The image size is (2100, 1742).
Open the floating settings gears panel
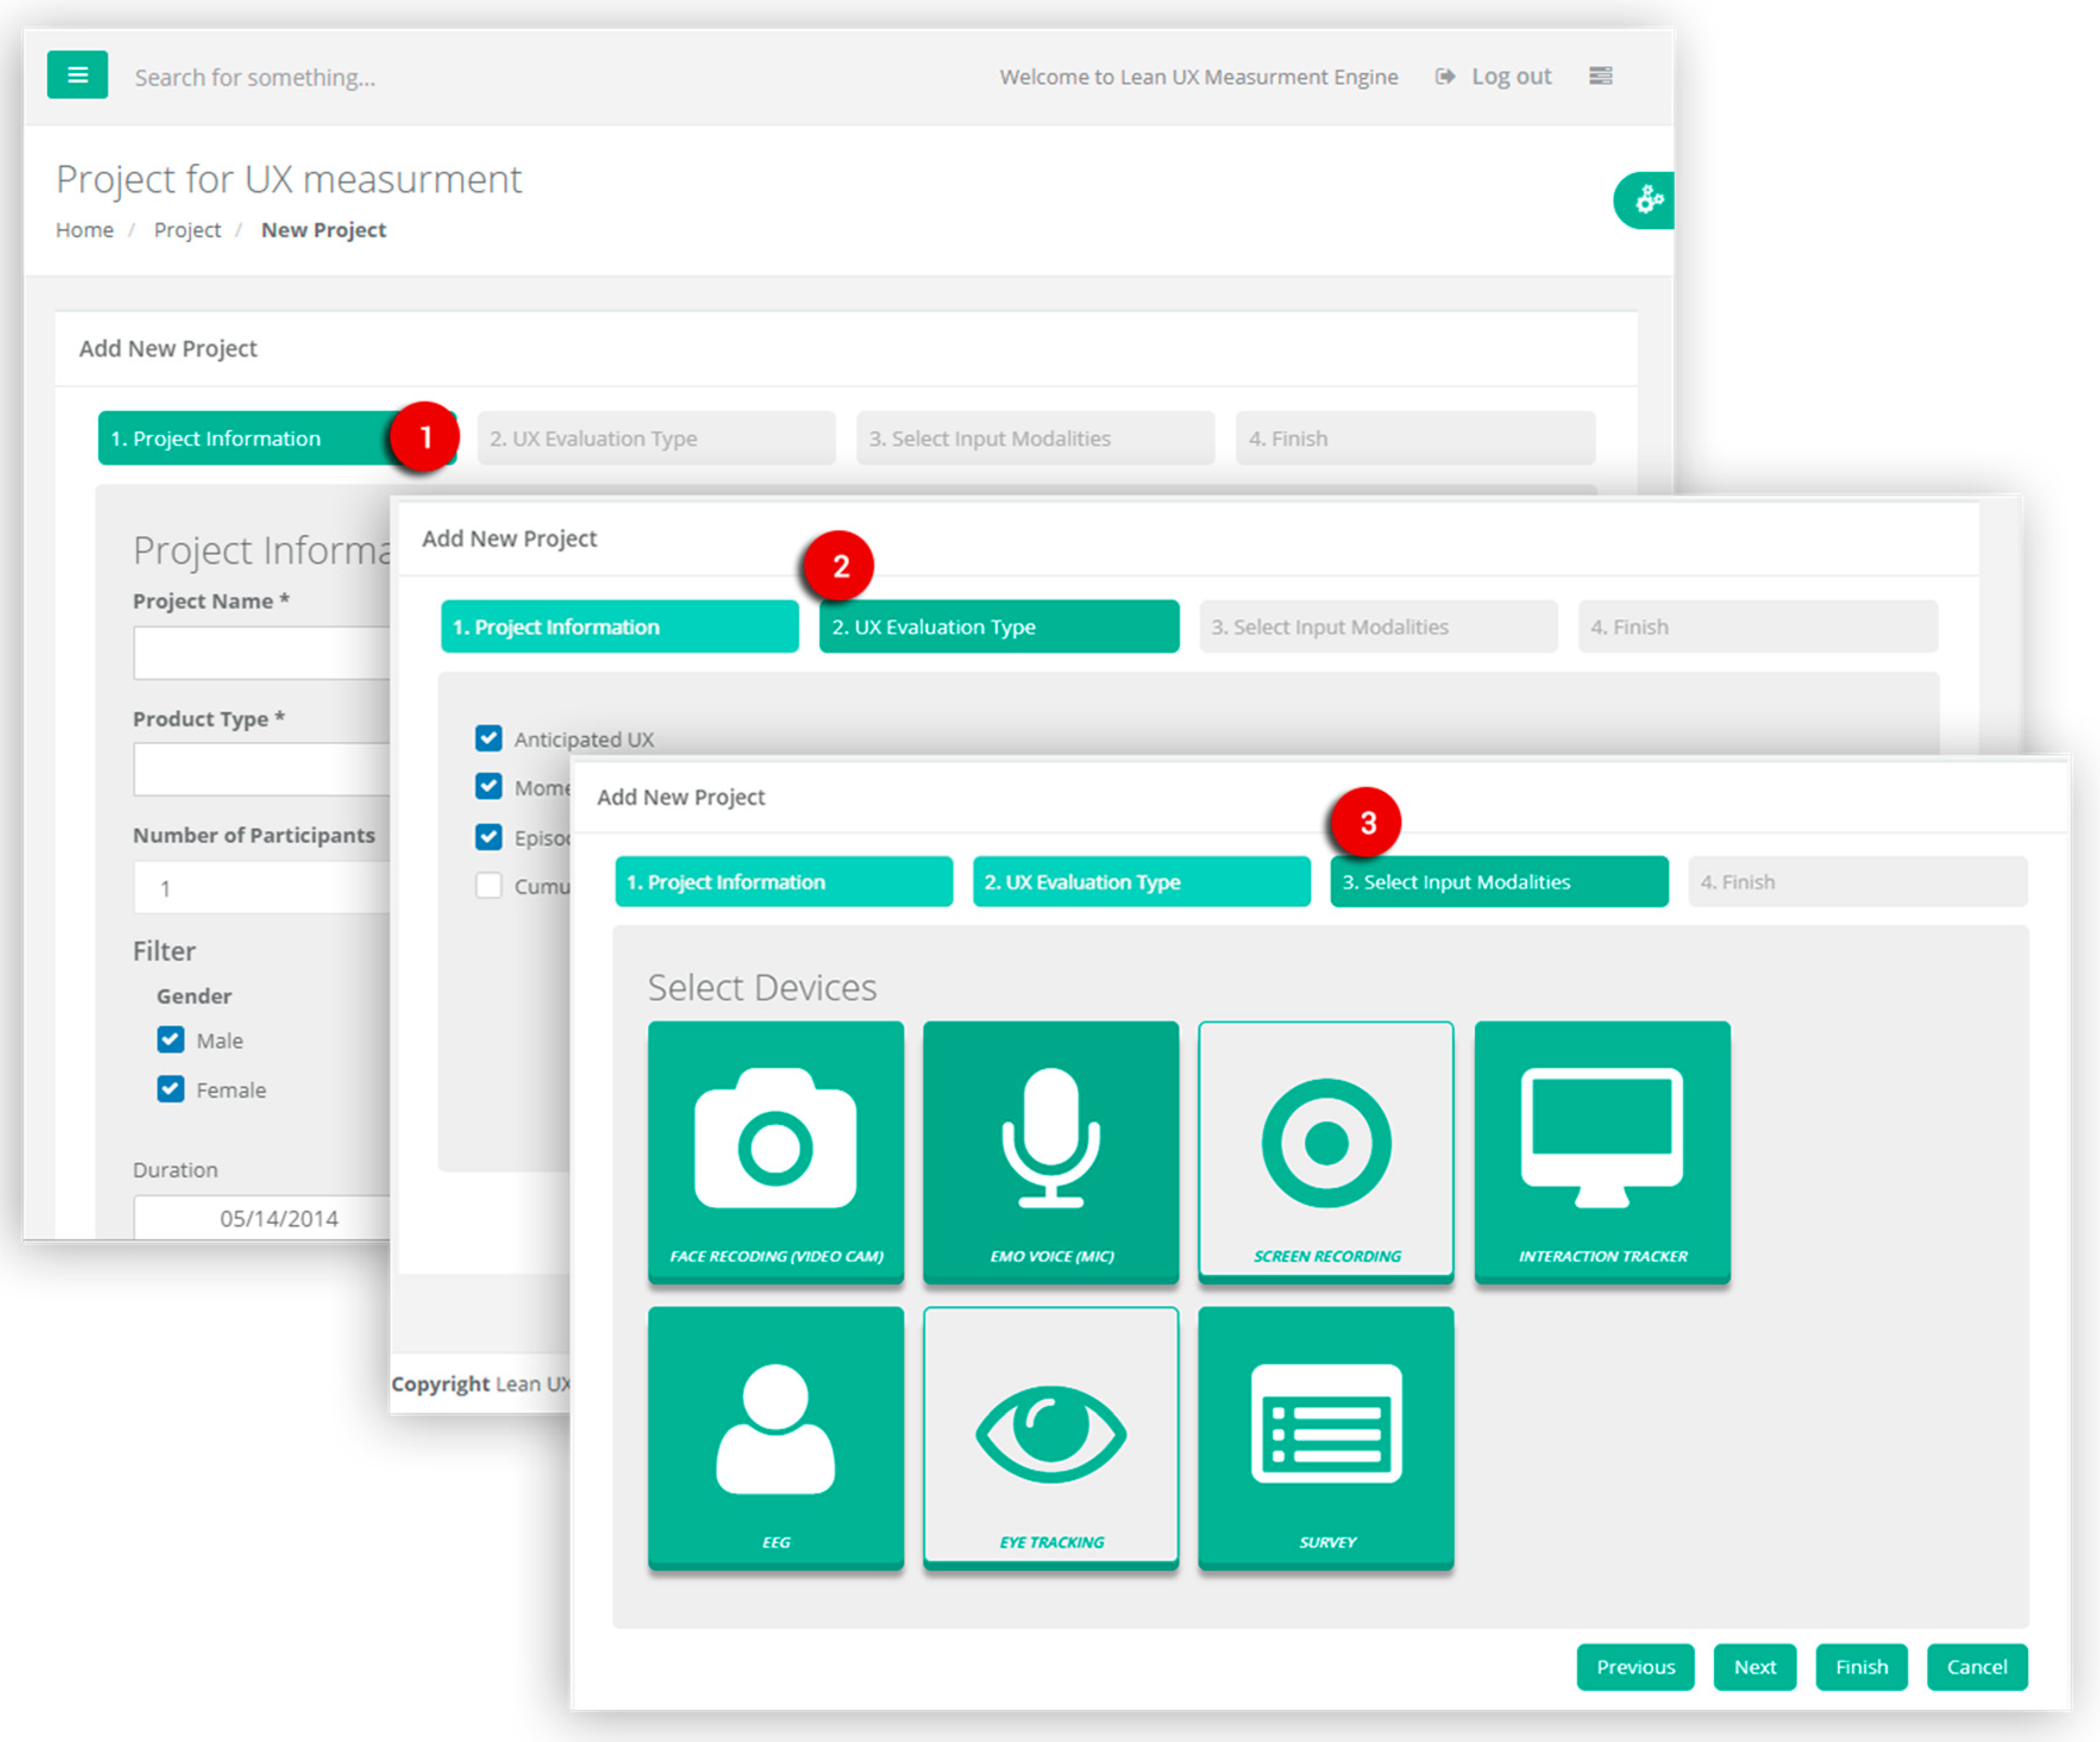(1645, 201)
